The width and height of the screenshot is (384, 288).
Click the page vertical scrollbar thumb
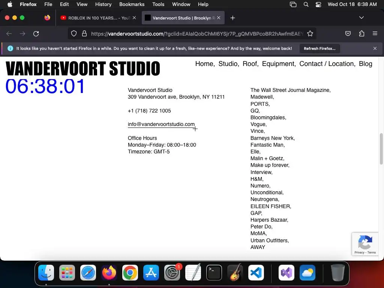[x=381, y=149]
